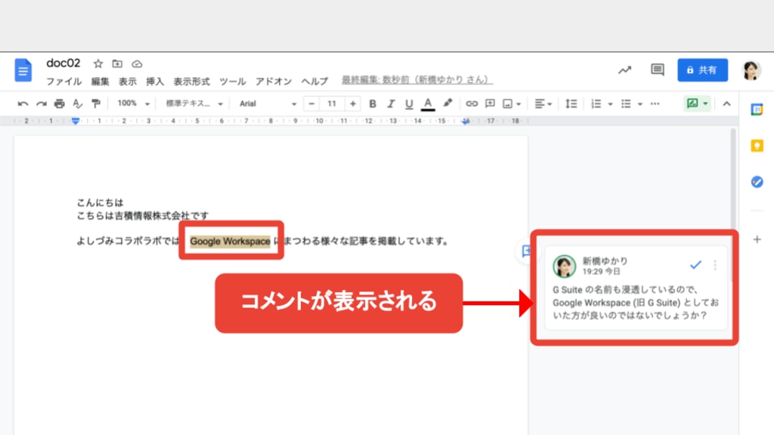Open text alignment options

(x=543, y=103)
